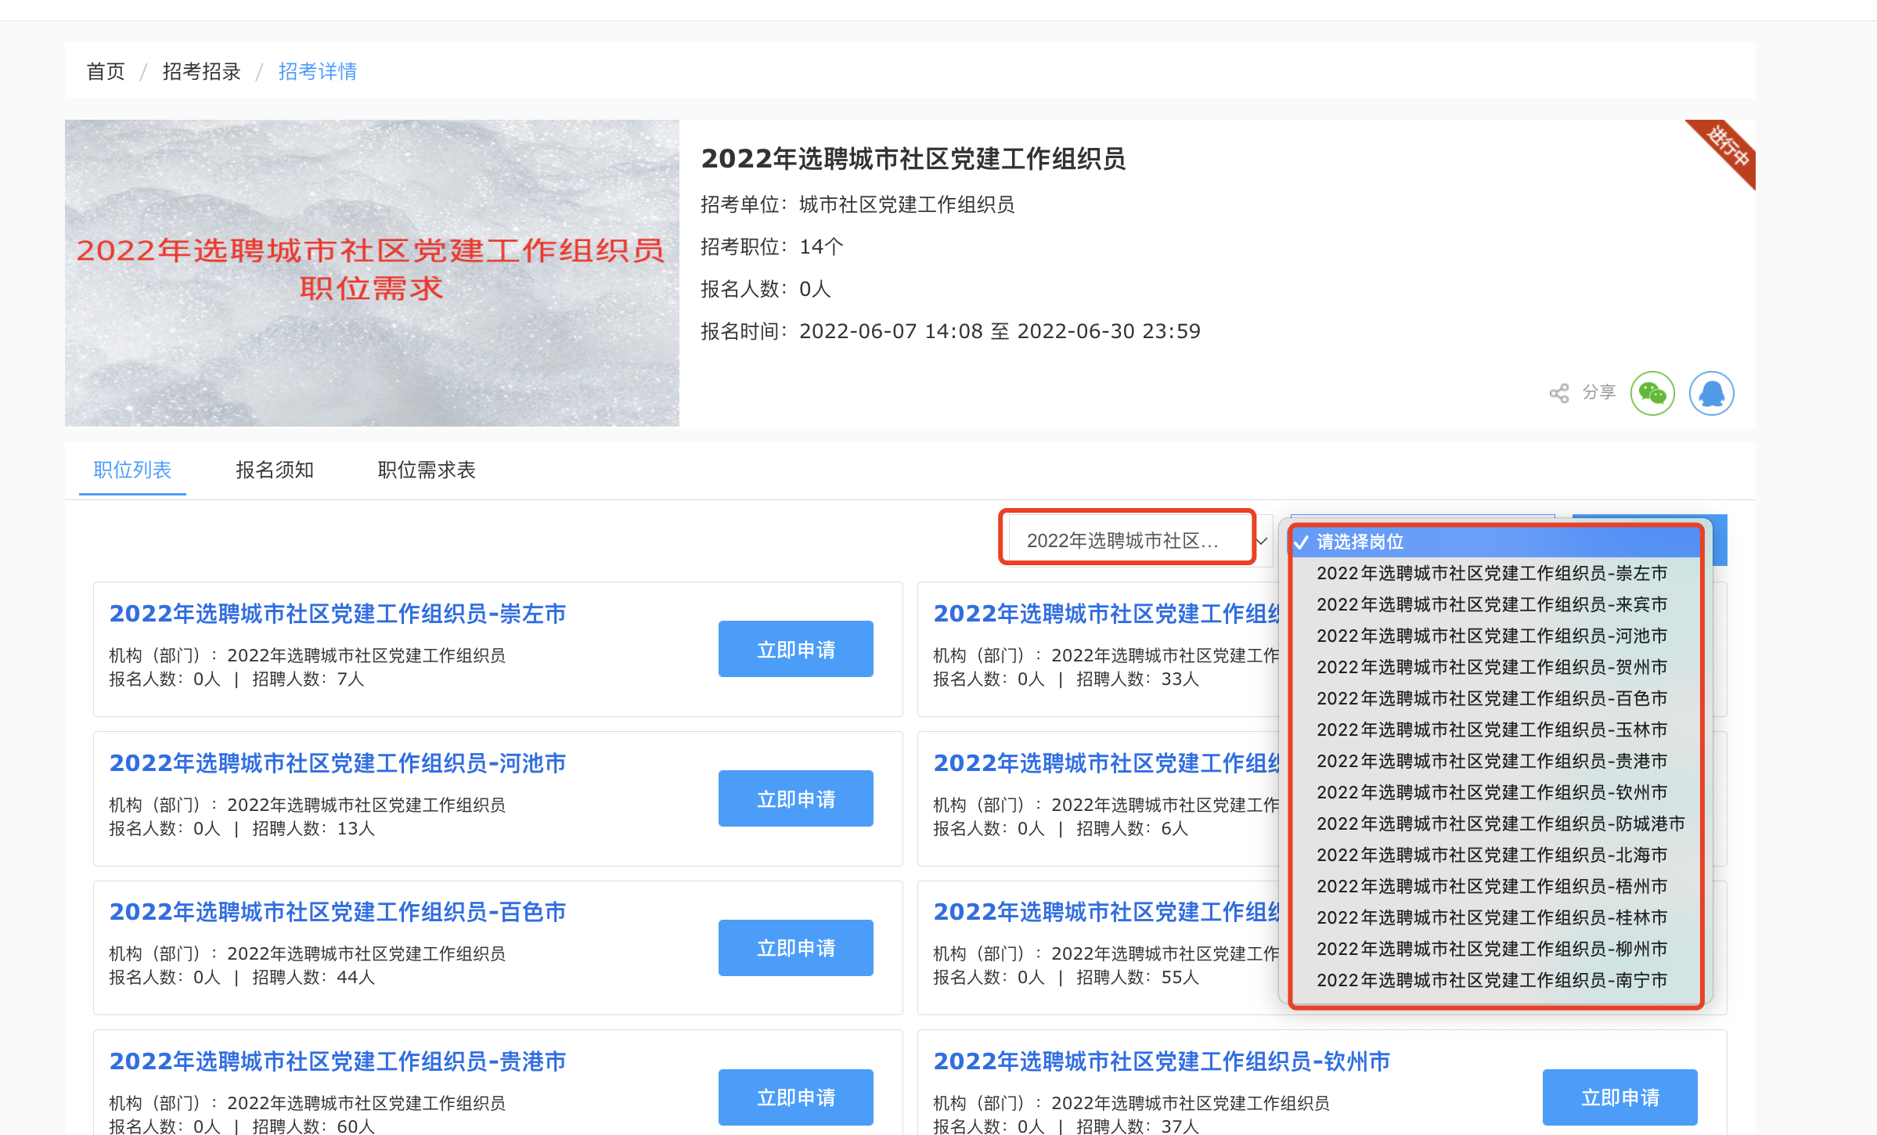
Task: Click 立即申请 for the 崇左市 position
Action: 795,649
